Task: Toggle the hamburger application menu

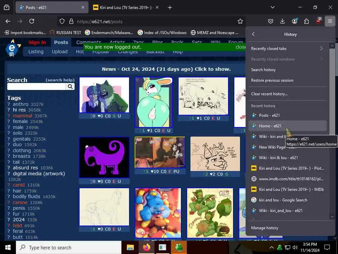Action: point(330,21)
